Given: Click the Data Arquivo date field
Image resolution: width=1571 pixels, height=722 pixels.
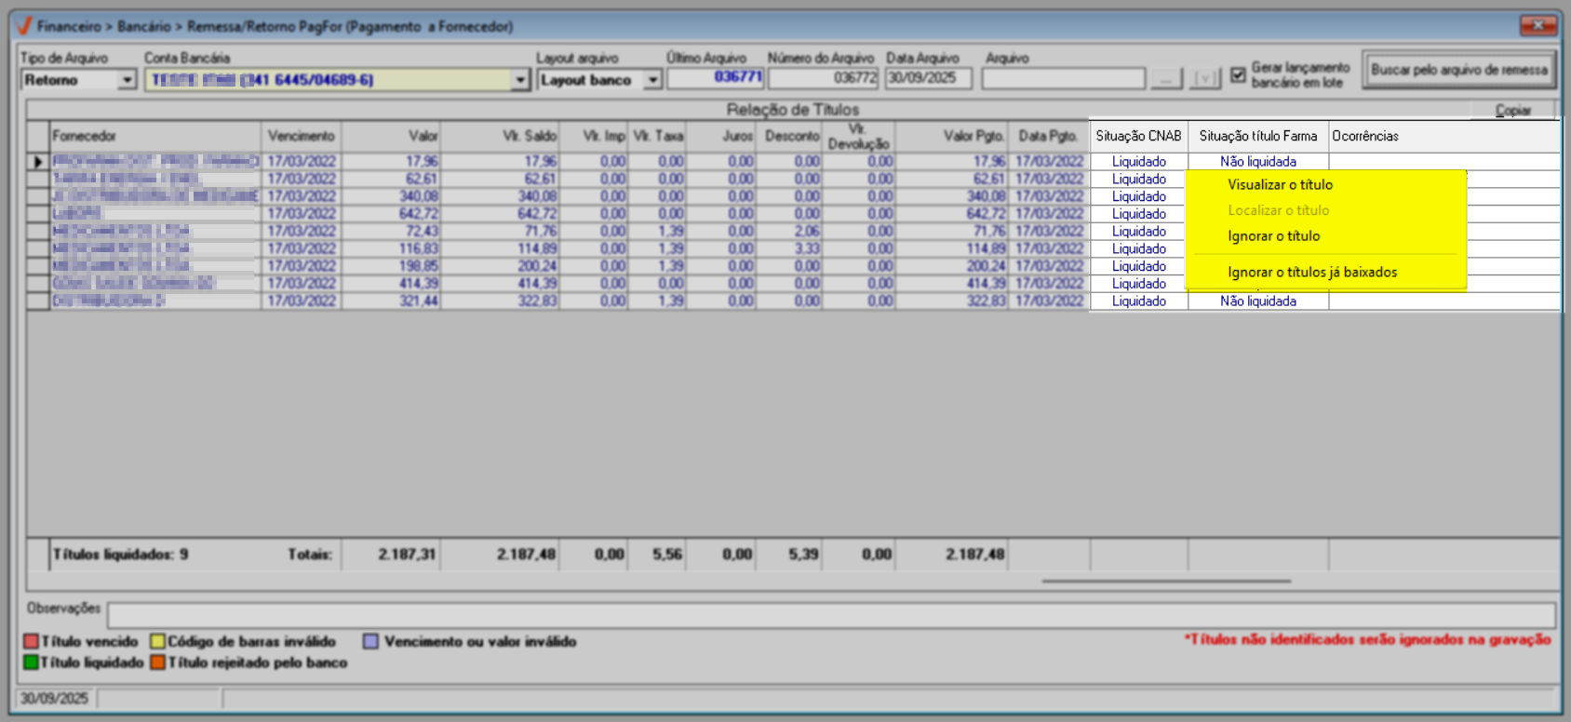Looking at the screenshot, I should coord(928,79).
